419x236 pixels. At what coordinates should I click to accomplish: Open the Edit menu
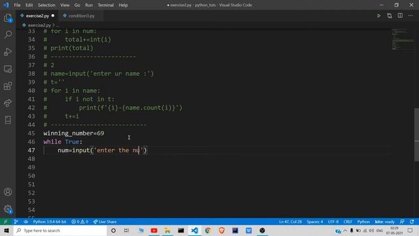(x=29, y=5)
